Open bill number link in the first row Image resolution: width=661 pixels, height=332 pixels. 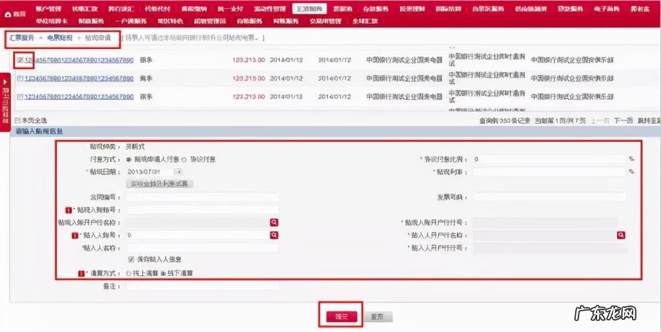79,60
